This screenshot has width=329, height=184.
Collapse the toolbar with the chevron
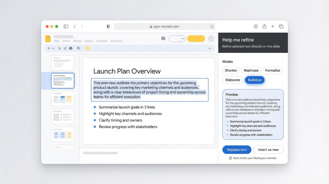tap(210, 48)
